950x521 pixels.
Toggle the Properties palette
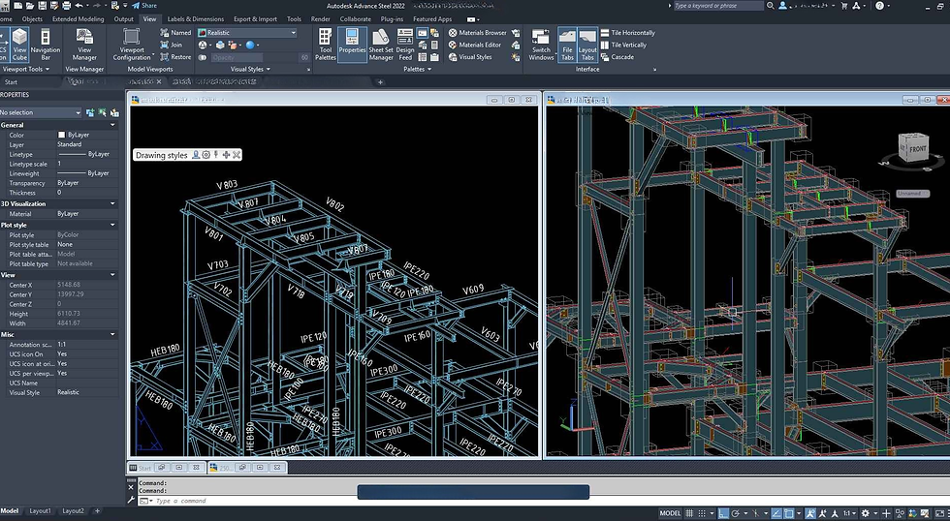[352, 45]
